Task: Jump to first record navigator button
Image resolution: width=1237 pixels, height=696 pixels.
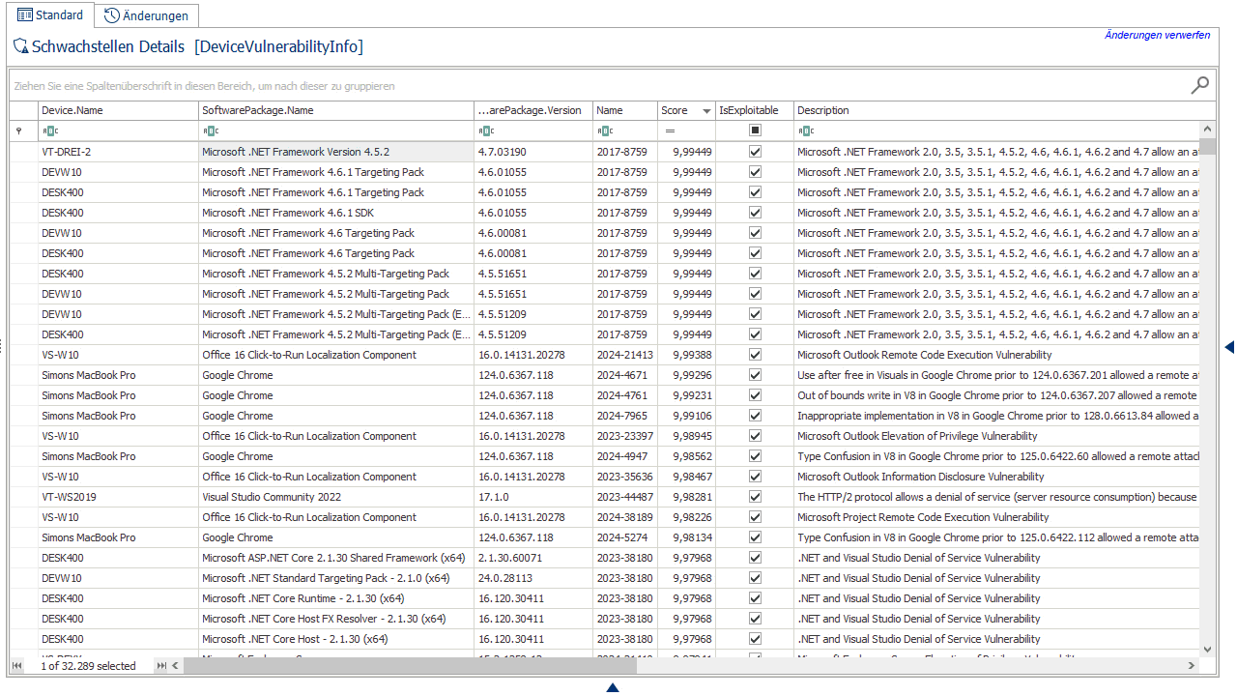Action: (x=16, y=666)
